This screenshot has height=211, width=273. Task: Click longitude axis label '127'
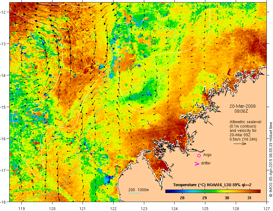(x=266, y=209)
